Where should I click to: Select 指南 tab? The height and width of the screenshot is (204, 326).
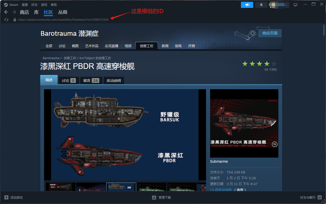(x=178, y=46)
